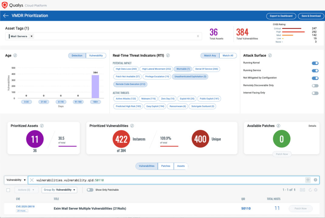Clear all asset tags in the field
Viewport: 325px width, 218px height.
point(198,36)
